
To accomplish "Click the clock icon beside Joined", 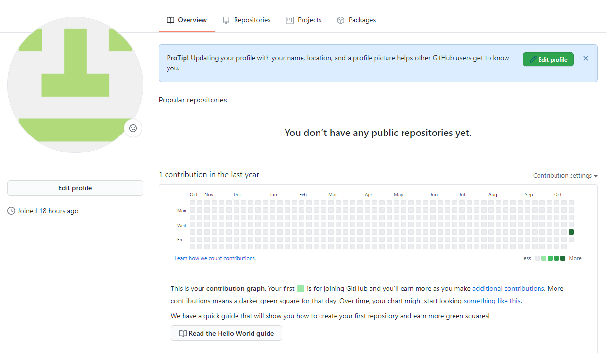I will [11, 211].
